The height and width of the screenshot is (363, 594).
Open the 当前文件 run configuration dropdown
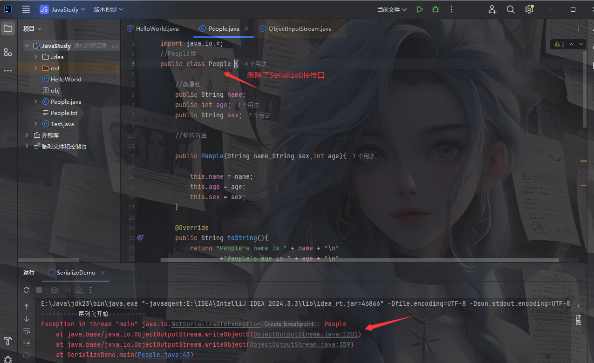click(x=392, y=9)
